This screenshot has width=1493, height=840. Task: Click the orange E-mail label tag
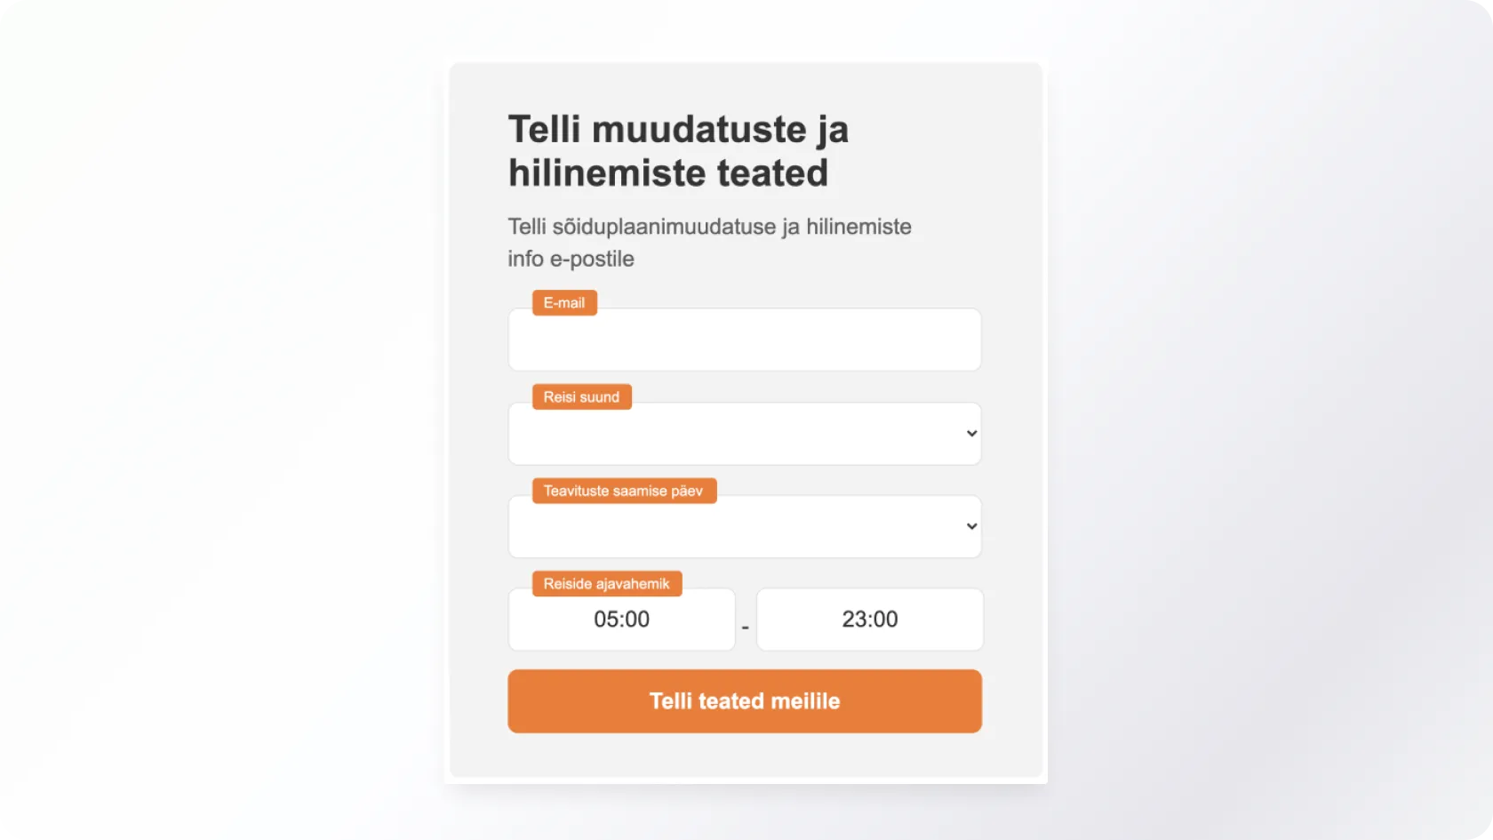pos(564,303)
